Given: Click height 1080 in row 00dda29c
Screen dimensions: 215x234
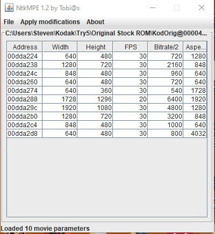Looking at the screenshot, I should (x=95, y=108).
